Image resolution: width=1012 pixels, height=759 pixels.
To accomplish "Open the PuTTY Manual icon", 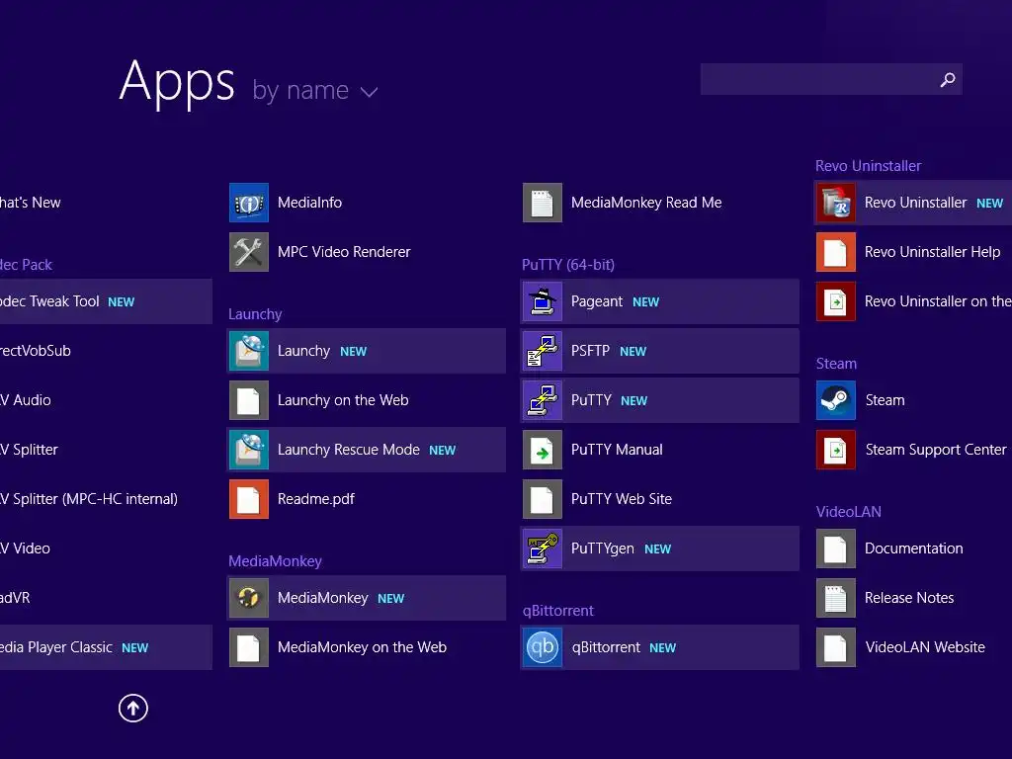I will click(543, 450).
